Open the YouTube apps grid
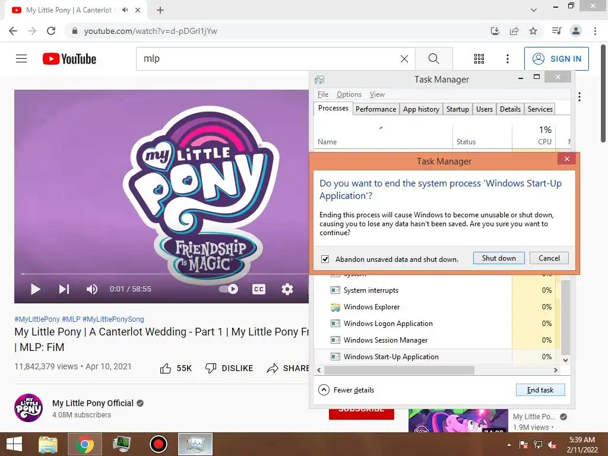Image resolution: width=608 pixels, height=456 pixels. click(479, 59)
